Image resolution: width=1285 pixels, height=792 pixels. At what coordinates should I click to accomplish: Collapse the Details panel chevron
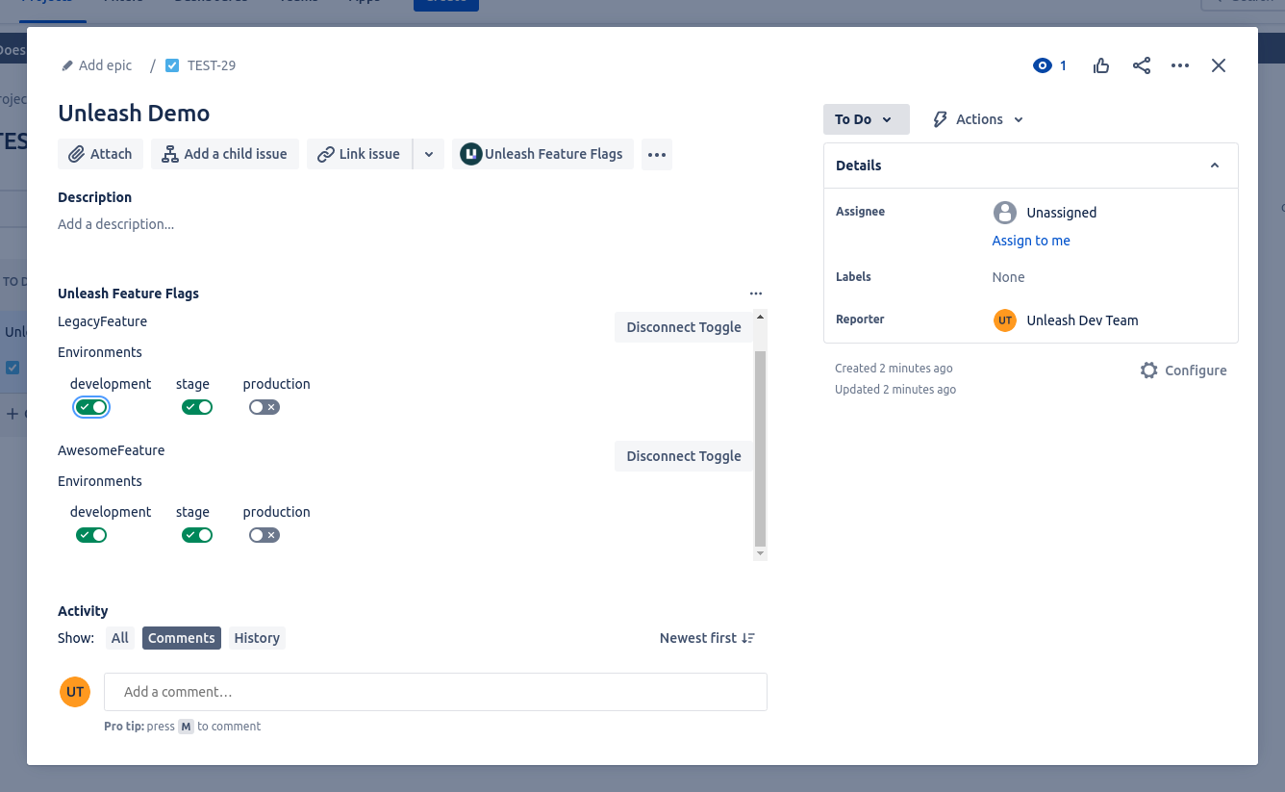(1215, 166)
